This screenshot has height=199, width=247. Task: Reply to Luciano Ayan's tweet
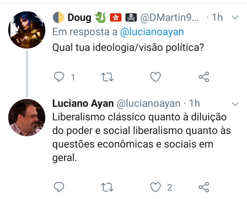point(59,187)
